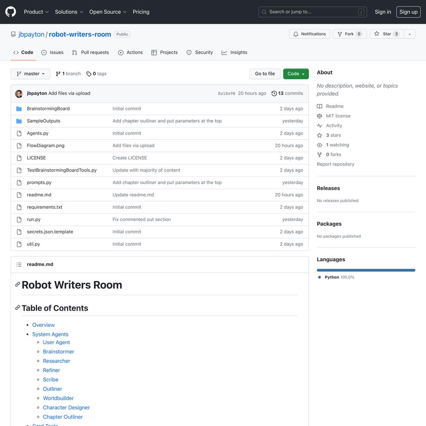Image resolution: width=426 pixels, height=426 pixels.
Task: Click the file icon beside LICENSE
Action: click(x=19, y=158)
